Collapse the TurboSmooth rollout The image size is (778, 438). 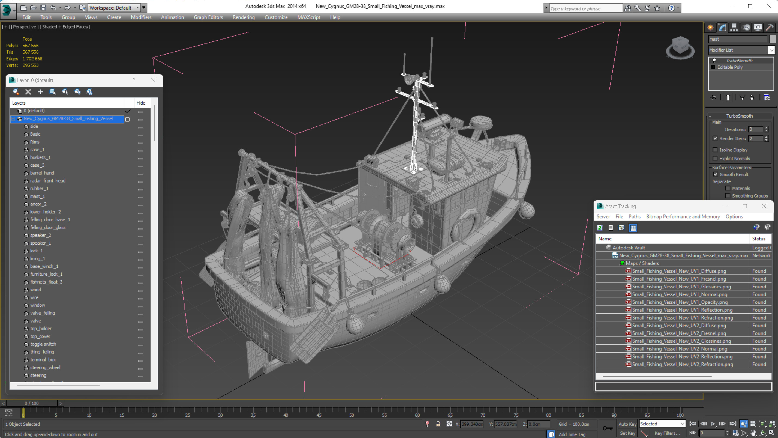pos(739,116)
